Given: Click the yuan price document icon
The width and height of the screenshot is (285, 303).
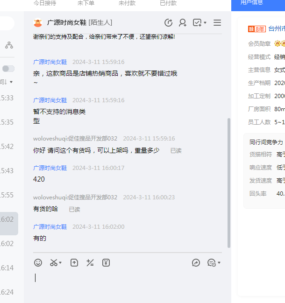Looking at the screenshot, I should pos(106,263).
